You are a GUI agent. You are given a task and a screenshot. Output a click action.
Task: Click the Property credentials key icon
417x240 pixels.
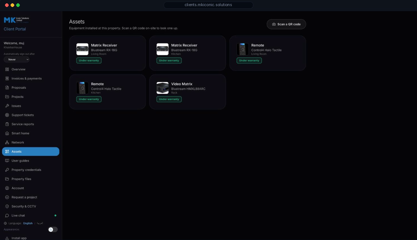click(x=7, y=170)
